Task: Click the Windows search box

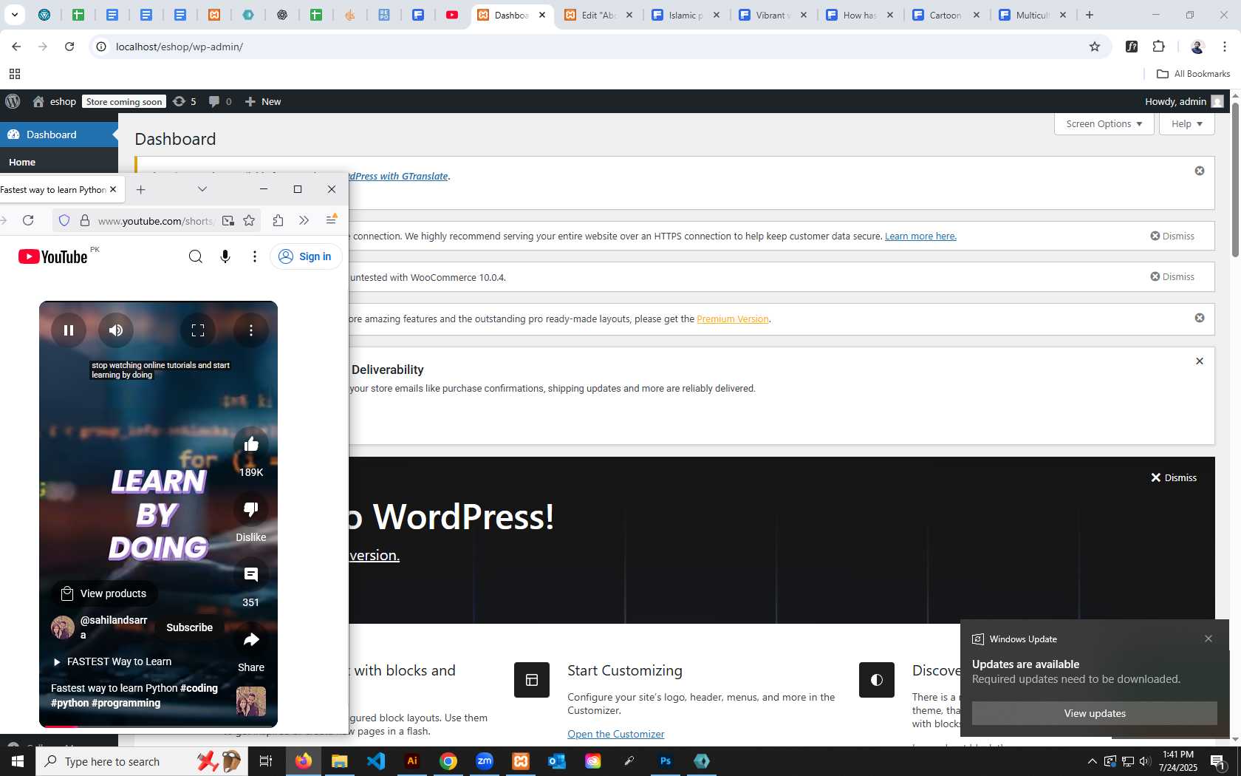Action: pyautogui.click(x=140, y=761)
